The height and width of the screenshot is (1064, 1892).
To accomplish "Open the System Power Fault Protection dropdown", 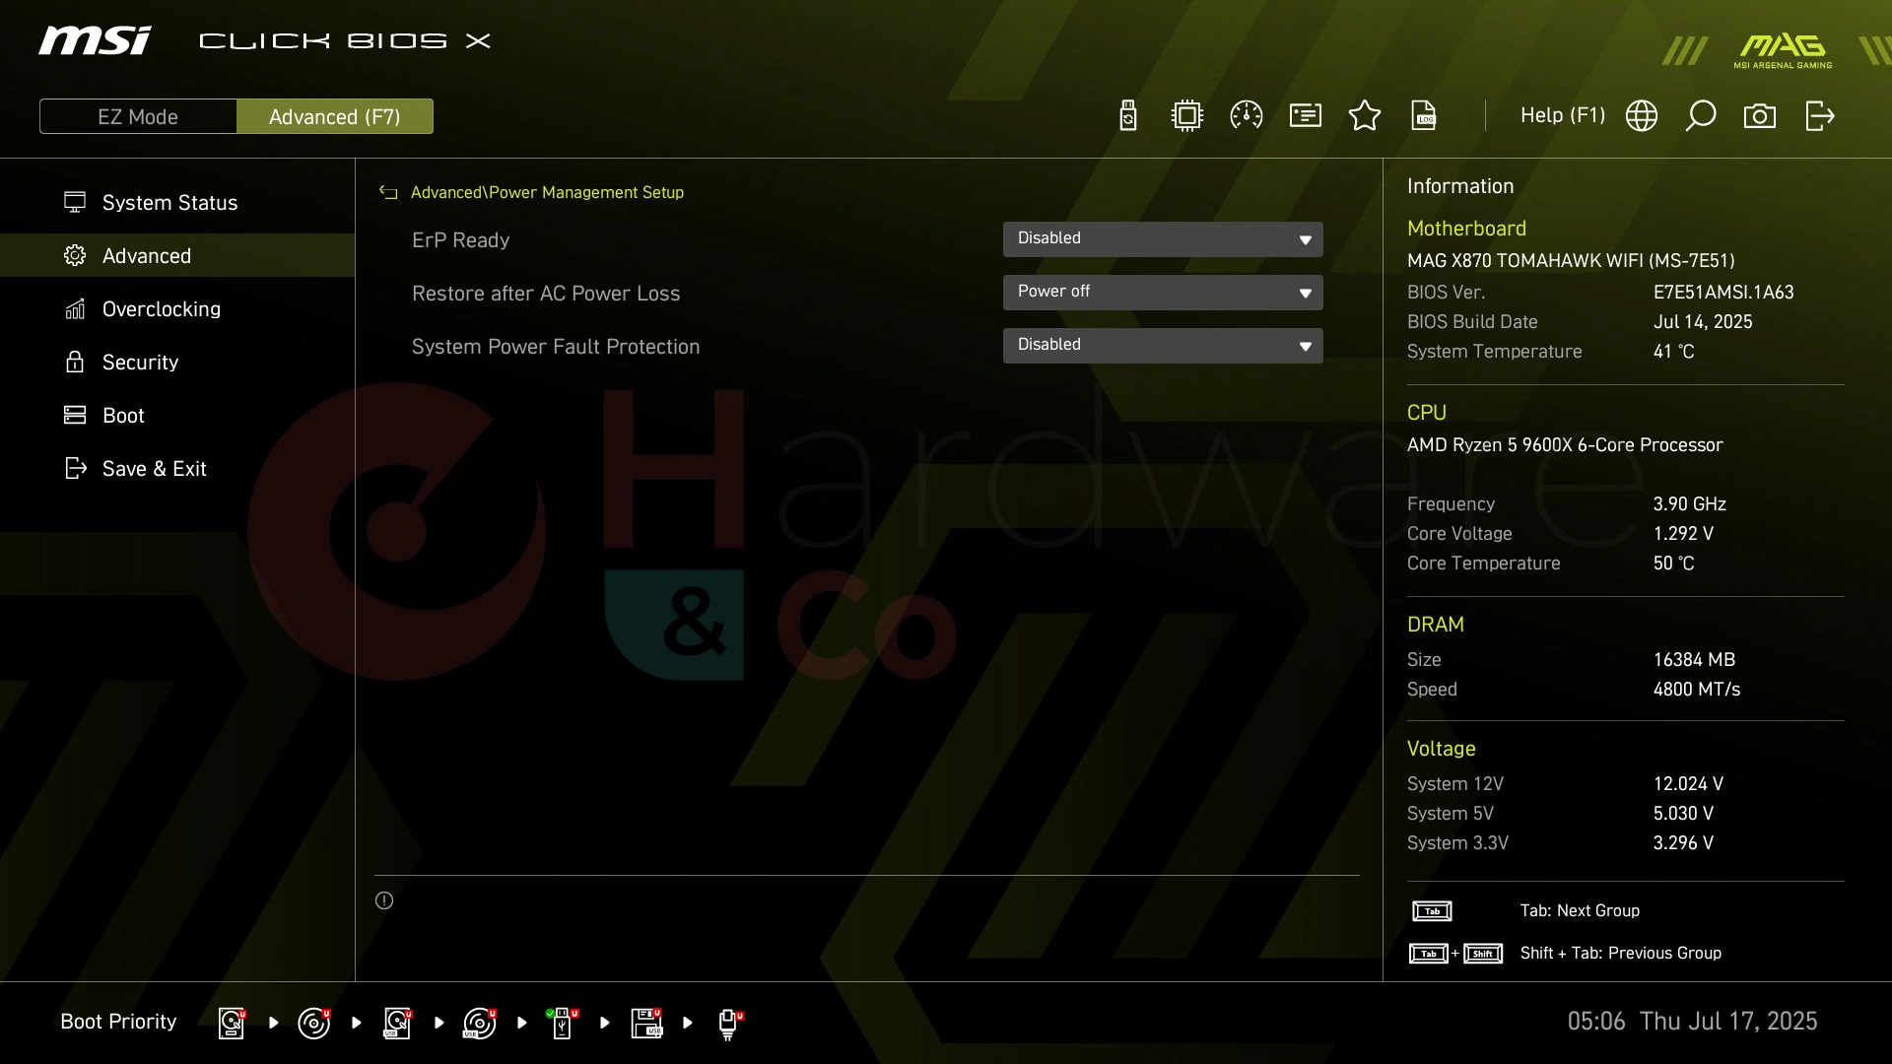I will [x=1163, y=346].
